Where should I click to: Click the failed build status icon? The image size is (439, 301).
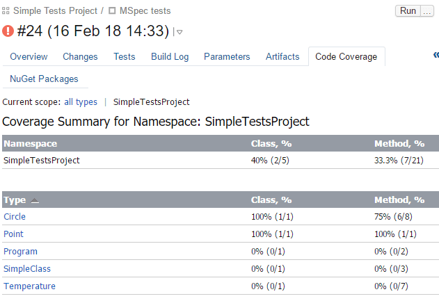8,31
